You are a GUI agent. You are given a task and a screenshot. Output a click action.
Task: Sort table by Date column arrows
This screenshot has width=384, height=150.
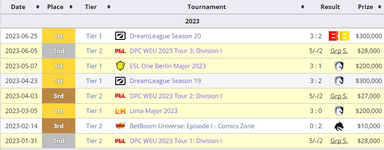[37, 7]
